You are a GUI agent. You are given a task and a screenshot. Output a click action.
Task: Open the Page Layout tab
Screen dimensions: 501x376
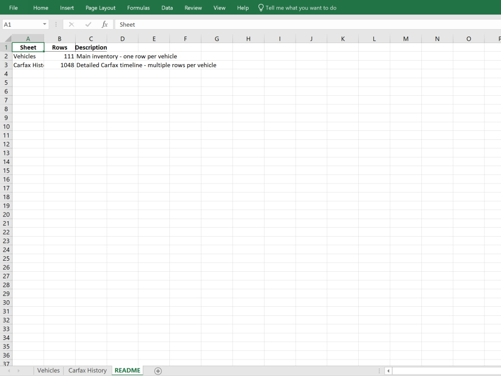(100, 8)
